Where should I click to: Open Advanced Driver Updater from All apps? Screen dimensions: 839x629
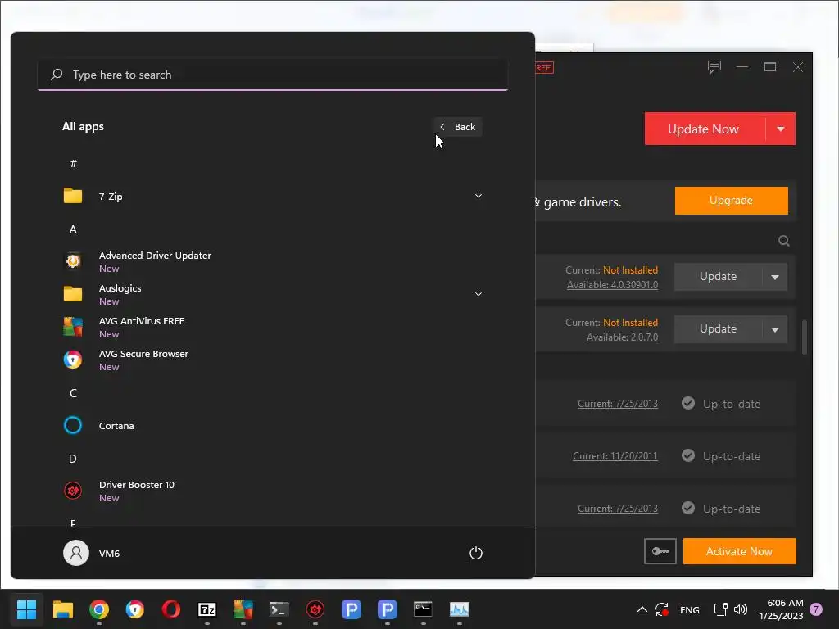[272, 261]
